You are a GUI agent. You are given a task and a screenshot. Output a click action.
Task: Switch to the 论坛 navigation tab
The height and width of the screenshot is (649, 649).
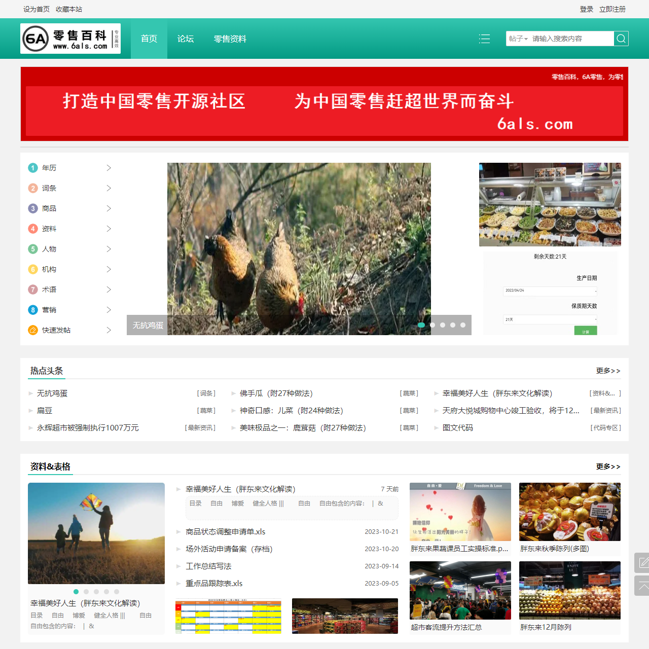click(186, 39)
